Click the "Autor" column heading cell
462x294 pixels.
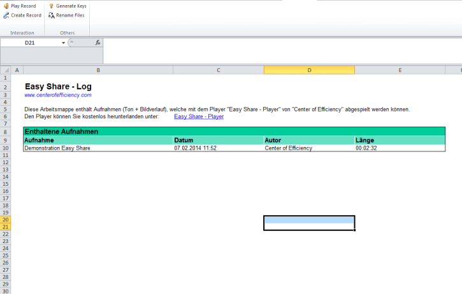(x=309, y=141)
